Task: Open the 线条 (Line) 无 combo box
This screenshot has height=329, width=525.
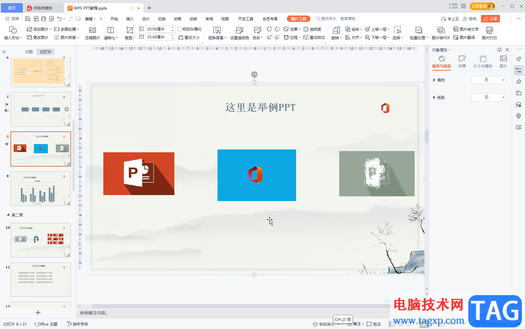Action: point(489,97)
